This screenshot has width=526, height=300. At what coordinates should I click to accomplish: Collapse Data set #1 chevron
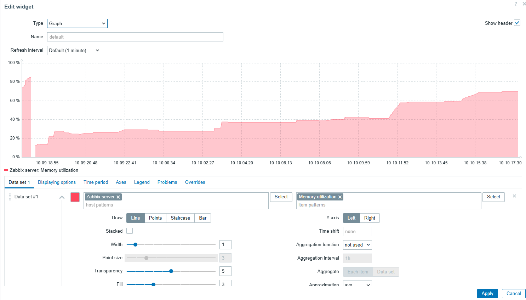62,197
